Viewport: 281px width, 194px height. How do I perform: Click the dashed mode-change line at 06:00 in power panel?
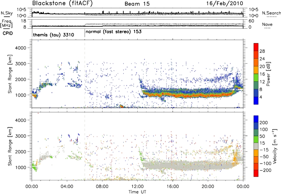[x=85, y=74]
